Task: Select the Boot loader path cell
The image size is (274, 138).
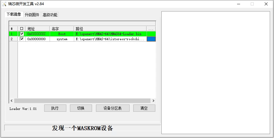Action: [110, 34]
